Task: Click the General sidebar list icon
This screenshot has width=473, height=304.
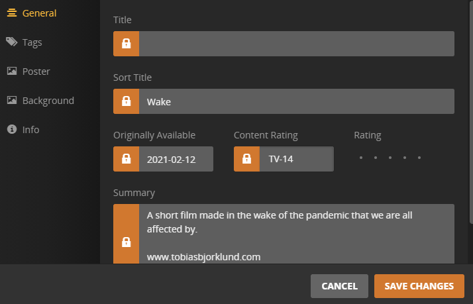Action: [x=11, y=13]
